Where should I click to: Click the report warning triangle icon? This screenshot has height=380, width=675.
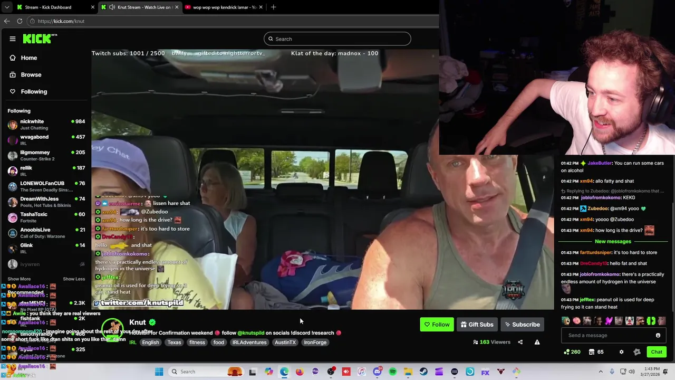537,342
